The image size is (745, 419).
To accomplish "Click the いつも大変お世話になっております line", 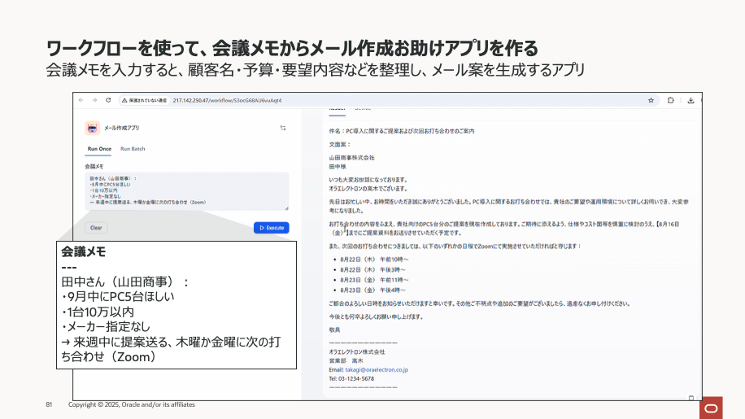I will coord(368,180).
